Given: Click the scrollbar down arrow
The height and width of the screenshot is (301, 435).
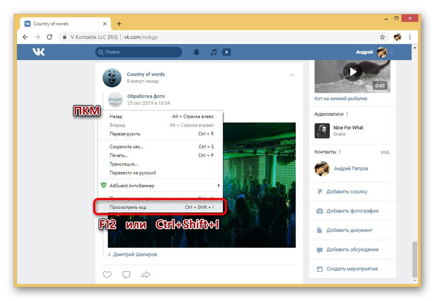Looking at the screenshot, I should 415,281.
